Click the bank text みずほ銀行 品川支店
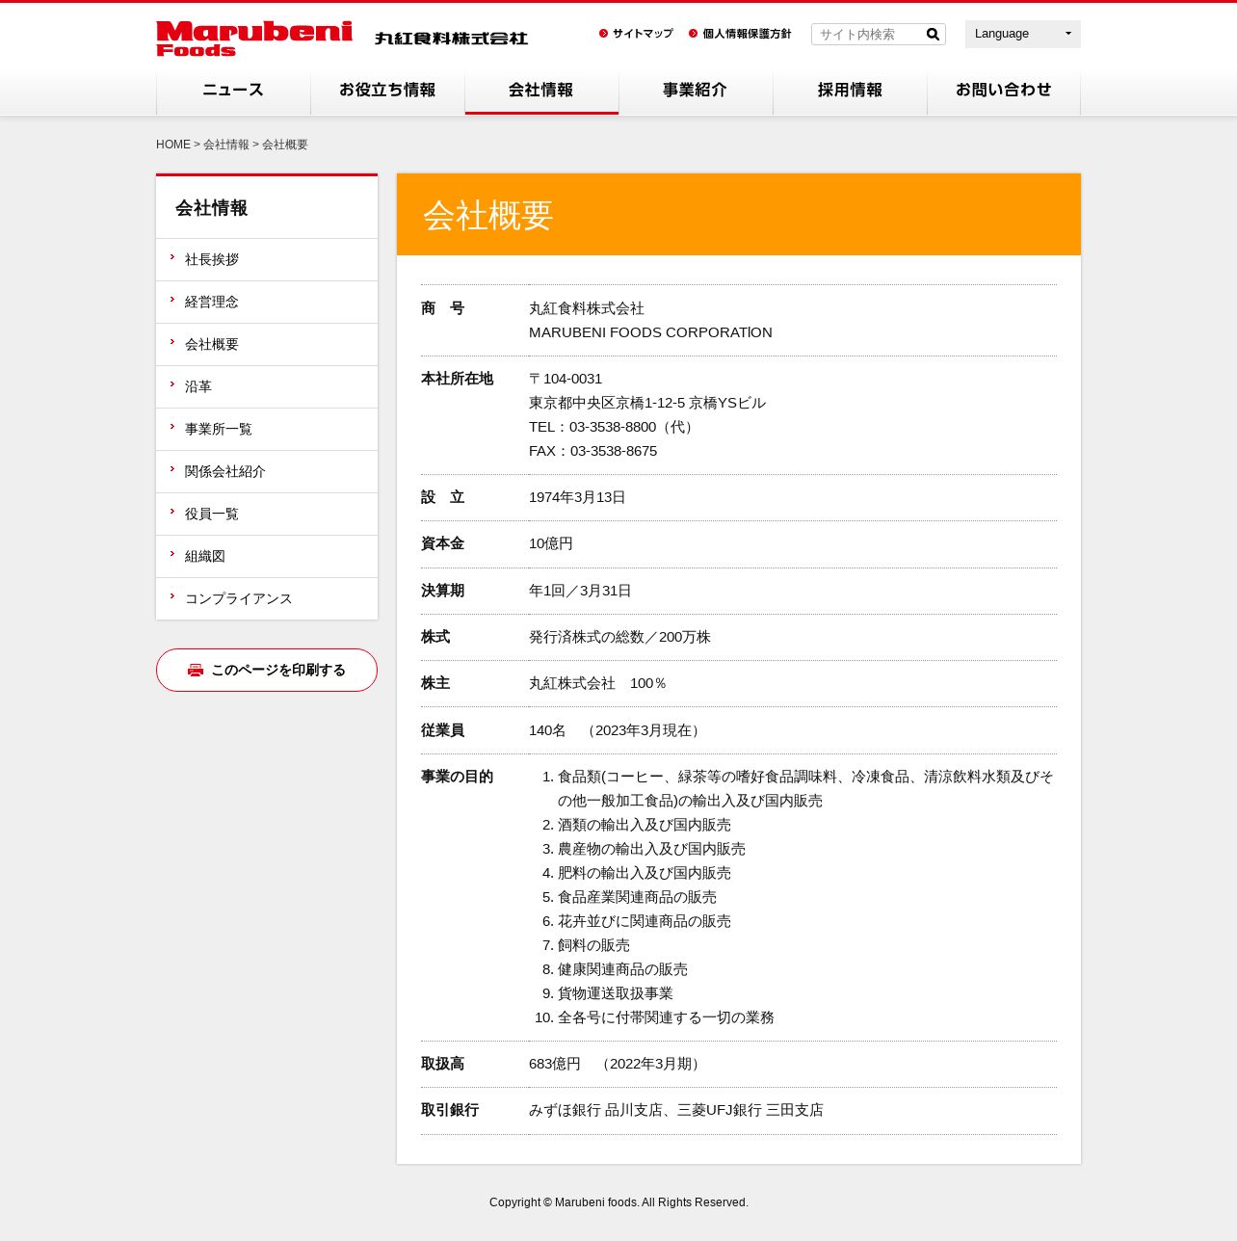Viewport: 1237px width, 1241px height. (595, 1110)
